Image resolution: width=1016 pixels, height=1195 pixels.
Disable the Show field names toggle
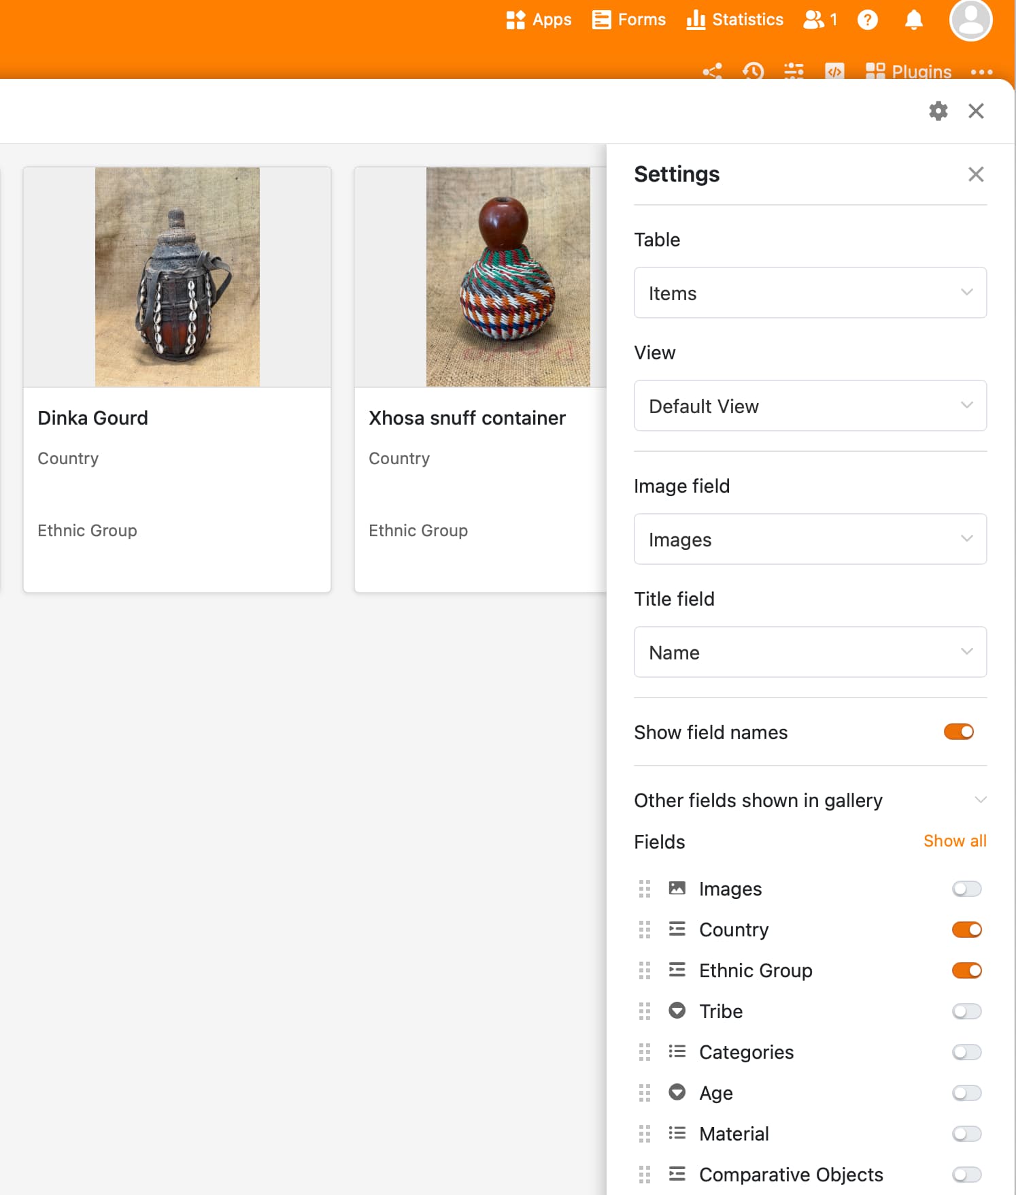point(958,732)
